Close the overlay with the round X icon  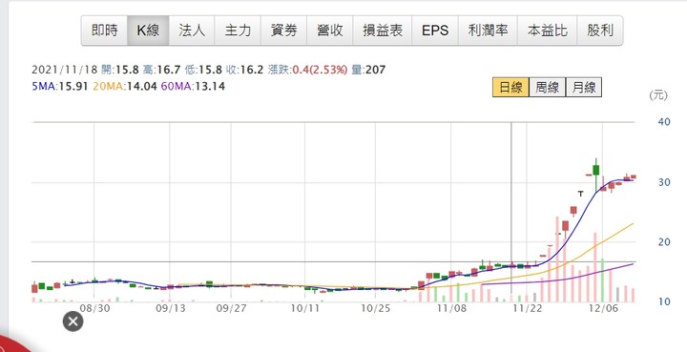pos(73,321)
